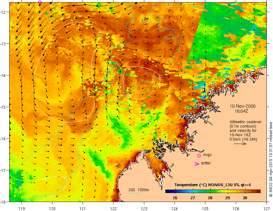The height and width of the screenshot is (211, 273).
Task: Click the 120 longitude axis label
Action: coord(52,209)
